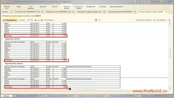Open the Настройка section
The height and width of the screenshot is (98, 174).
tap(103, 7)
